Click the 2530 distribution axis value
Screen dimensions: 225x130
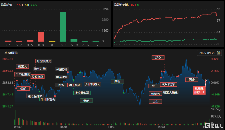[x=105, y=19]
